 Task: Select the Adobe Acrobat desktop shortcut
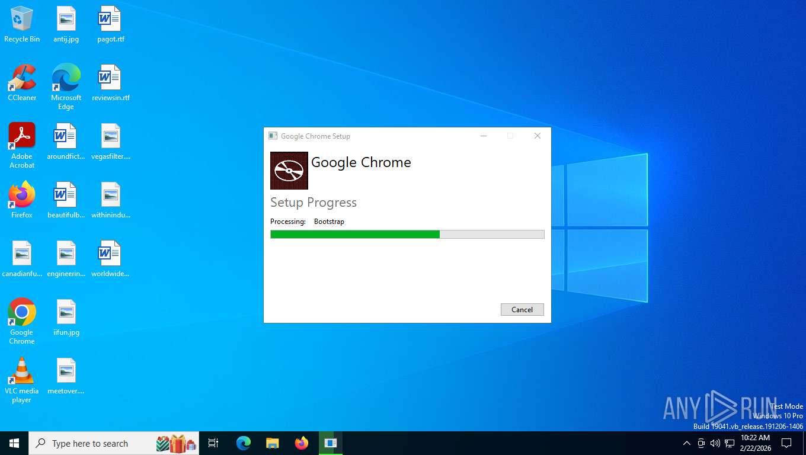(x=22, y=146)
